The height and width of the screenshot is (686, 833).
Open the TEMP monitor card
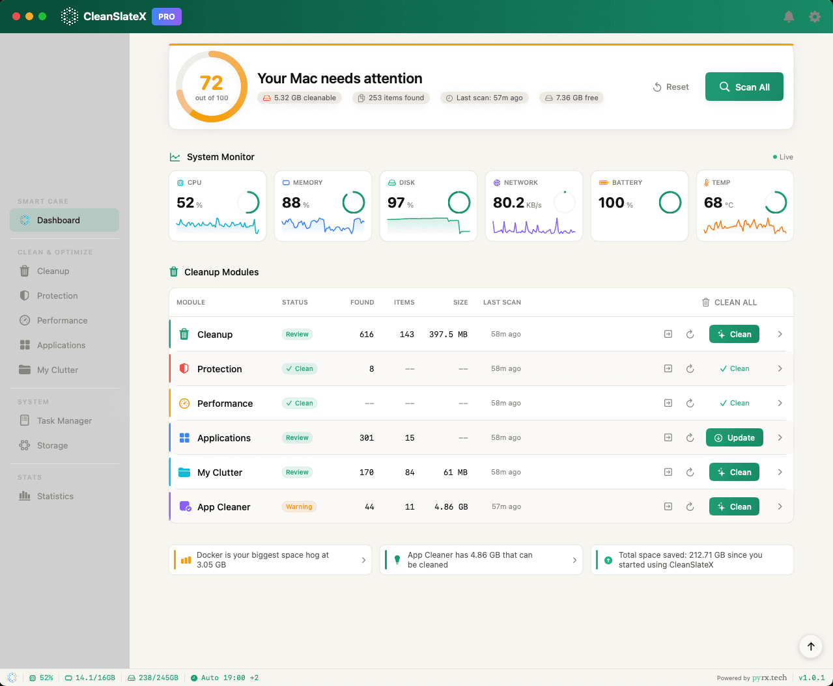[x=745, y=206]
